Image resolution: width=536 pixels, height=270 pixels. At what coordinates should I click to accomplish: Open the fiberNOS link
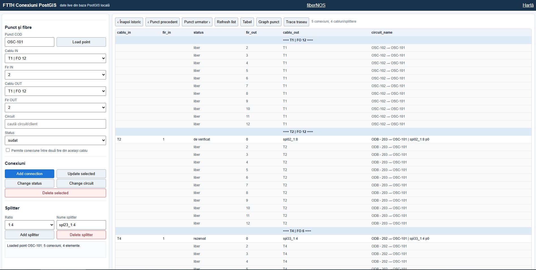pos(316,5)
